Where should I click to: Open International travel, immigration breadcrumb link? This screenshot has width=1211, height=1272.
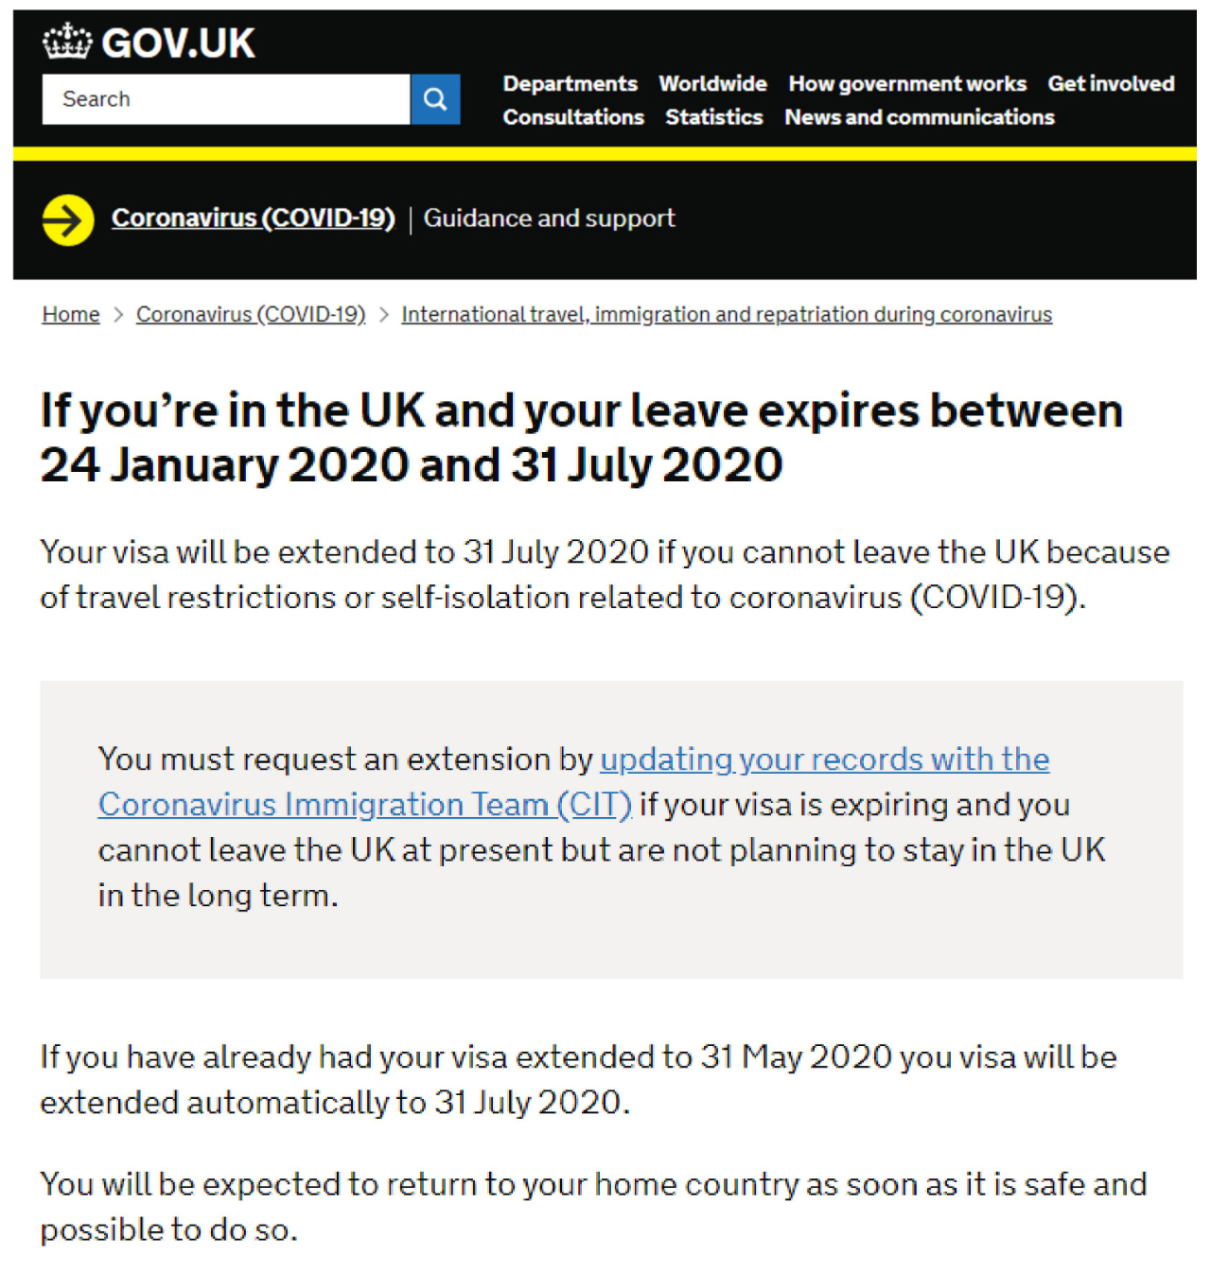726,315
